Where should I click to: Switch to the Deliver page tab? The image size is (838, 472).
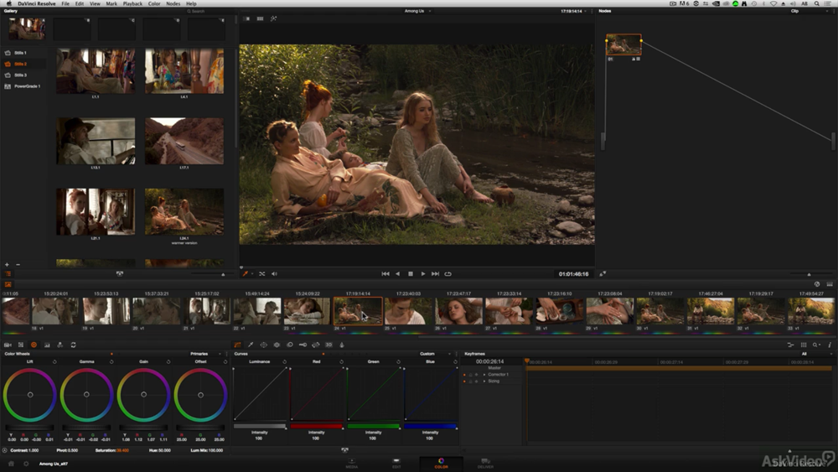click(485, 463)
